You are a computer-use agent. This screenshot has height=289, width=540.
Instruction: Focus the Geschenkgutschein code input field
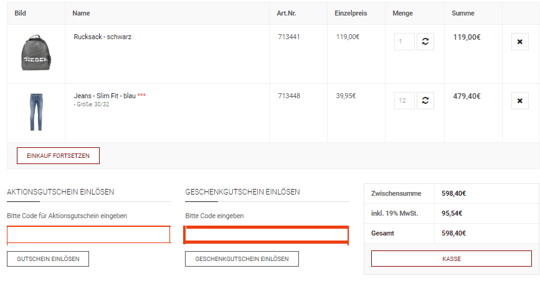(x=267, y=235)
